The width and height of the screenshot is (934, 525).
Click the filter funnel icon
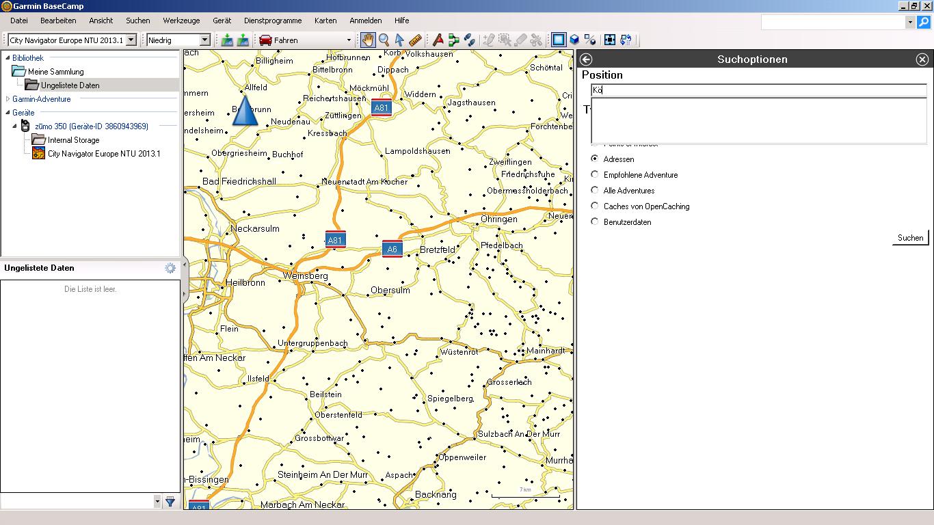coord(170,502)
